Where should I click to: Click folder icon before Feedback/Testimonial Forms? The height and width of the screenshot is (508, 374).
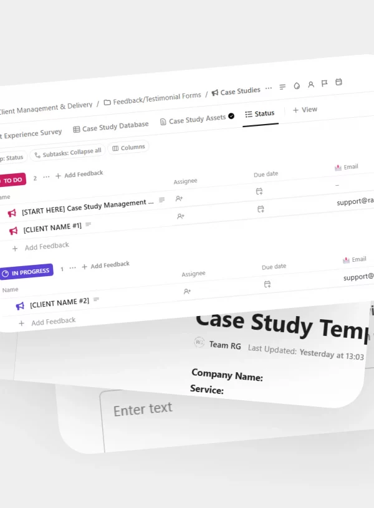tap(107, 102)
